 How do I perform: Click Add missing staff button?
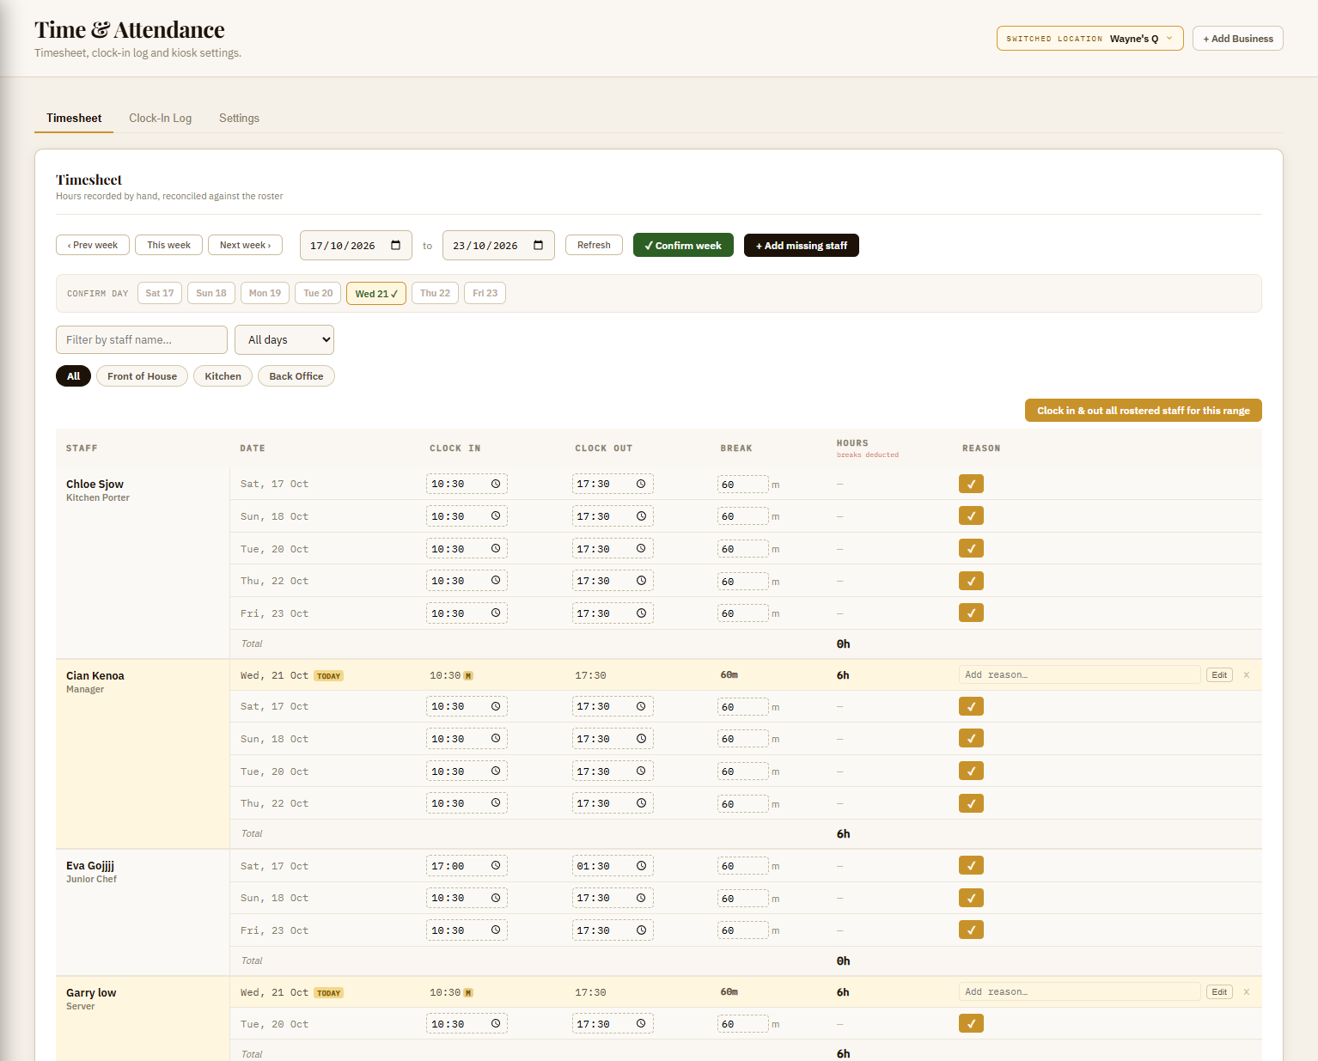(801, 246)
